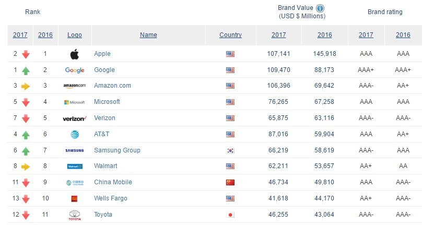The image size is (434, 225).
Task: Open the Wells Fargo name link
Action: [x=110, y=198]
